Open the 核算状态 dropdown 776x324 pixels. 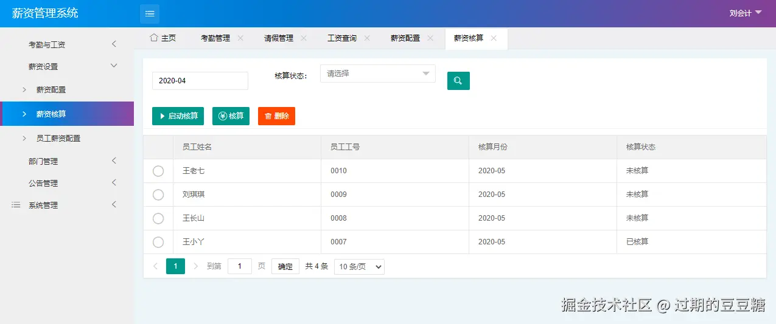(378, 74)
